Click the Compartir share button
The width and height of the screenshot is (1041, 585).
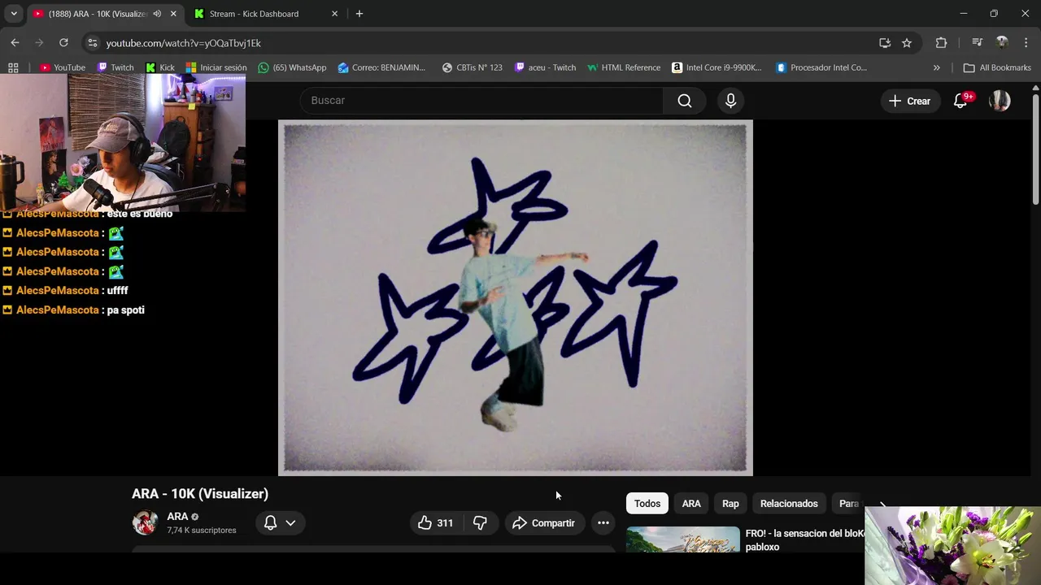coord(543,522)
